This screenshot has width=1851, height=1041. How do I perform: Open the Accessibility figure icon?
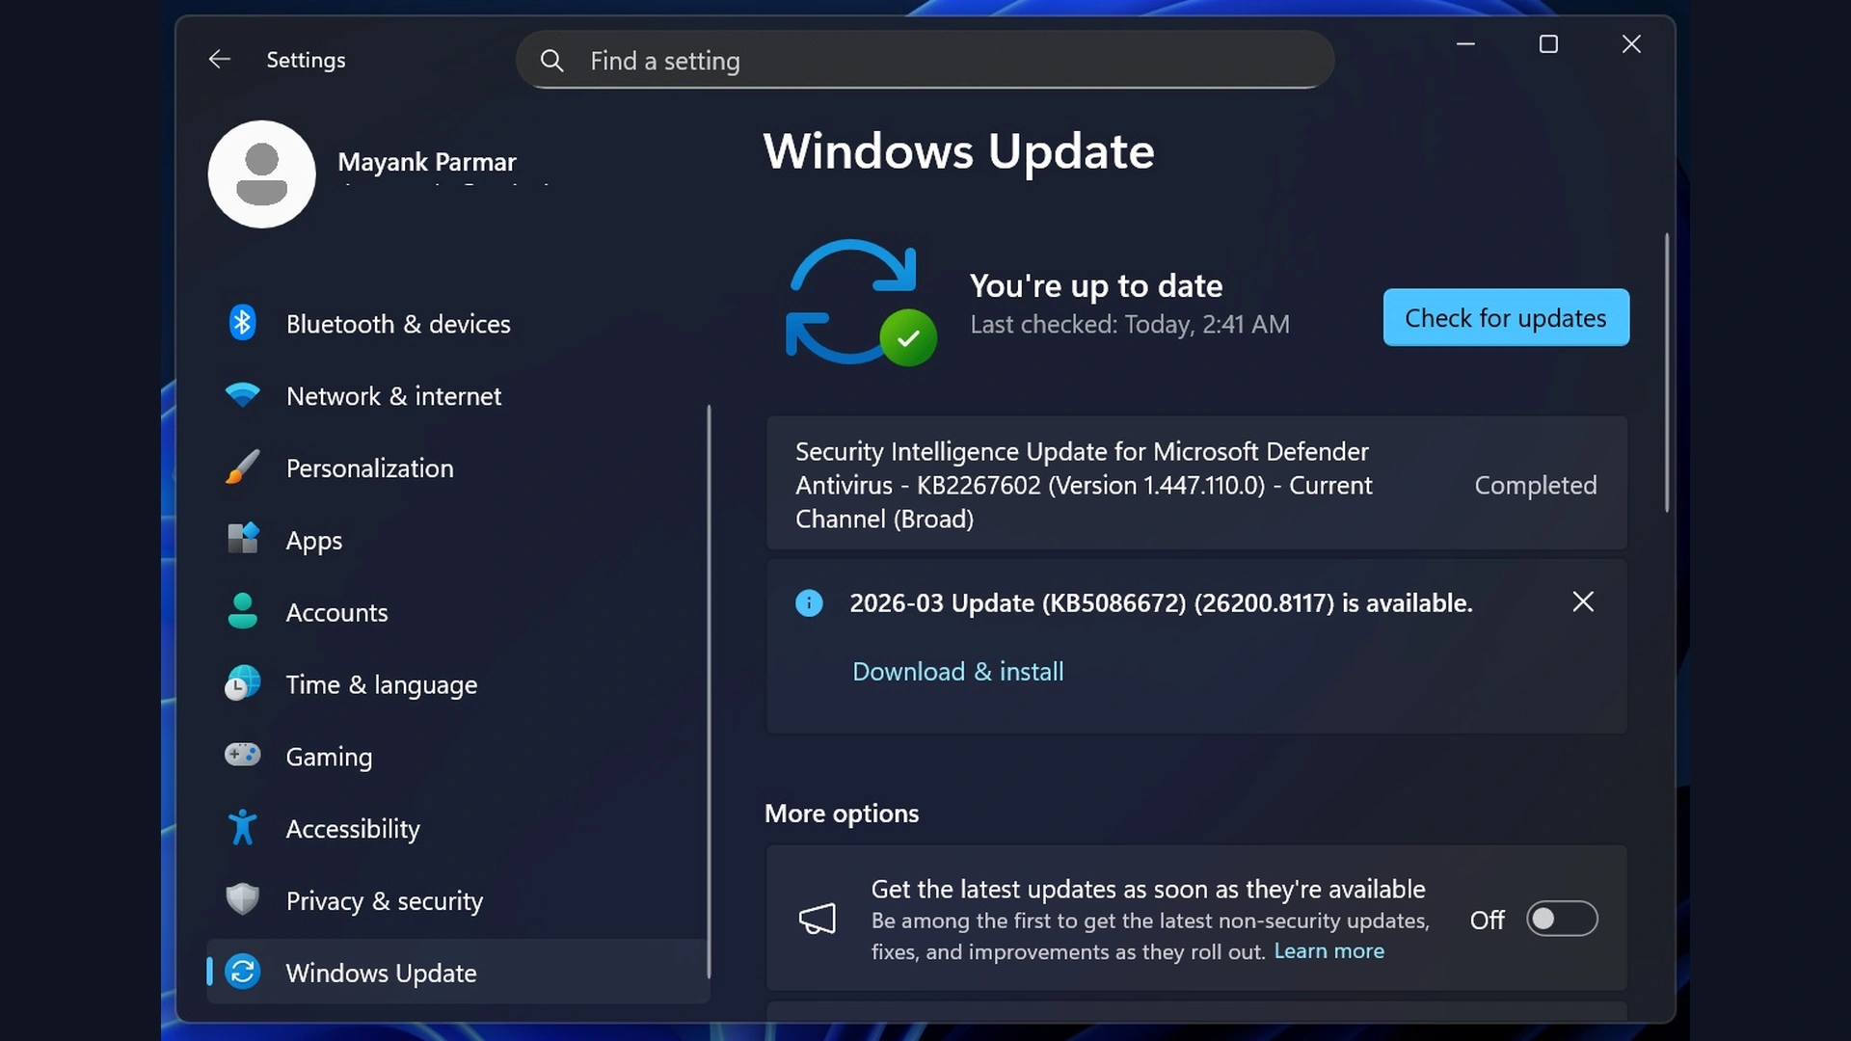(242, 827)
